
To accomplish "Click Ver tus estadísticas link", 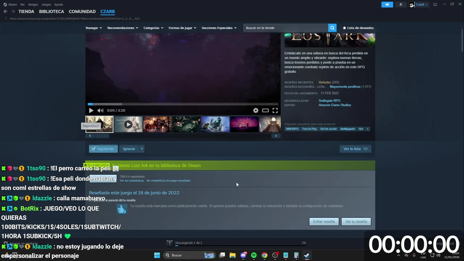I will coord(132,181).
